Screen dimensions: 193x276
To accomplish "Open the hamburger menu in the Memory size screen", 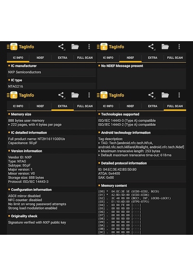I will pyautogui.click(x=8, y=95).
